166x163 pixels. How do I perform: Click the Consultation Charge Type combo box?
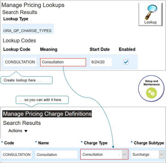coord(104,154)
